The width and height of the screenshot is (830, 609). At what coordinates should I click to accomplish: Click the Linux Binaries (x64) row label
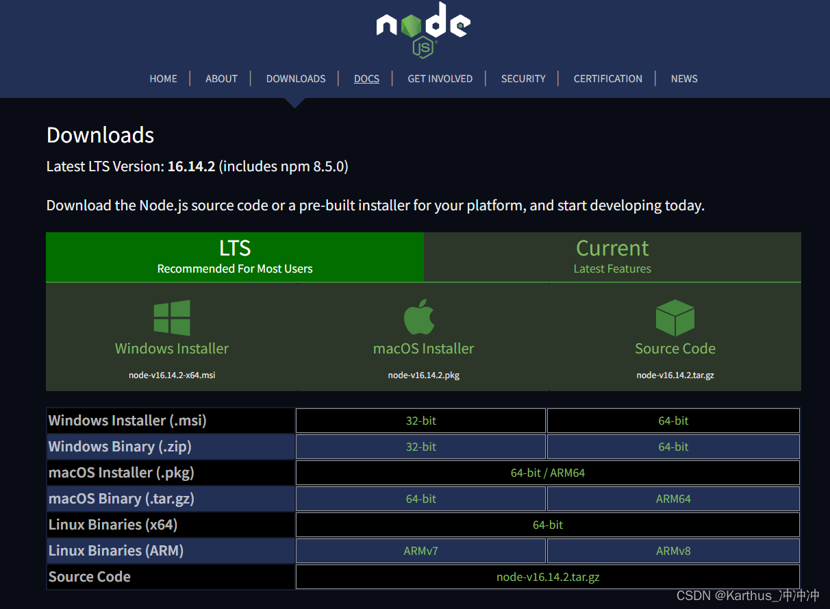coord(113,525)
